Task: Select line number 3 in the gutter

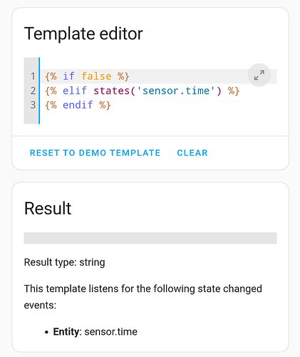Action: tap(33, 105)
